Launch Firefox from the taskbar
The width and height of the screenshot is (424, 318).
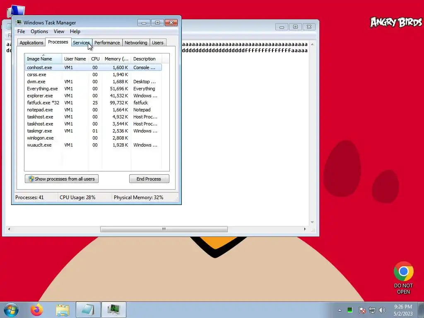click(x=37, y=310)
